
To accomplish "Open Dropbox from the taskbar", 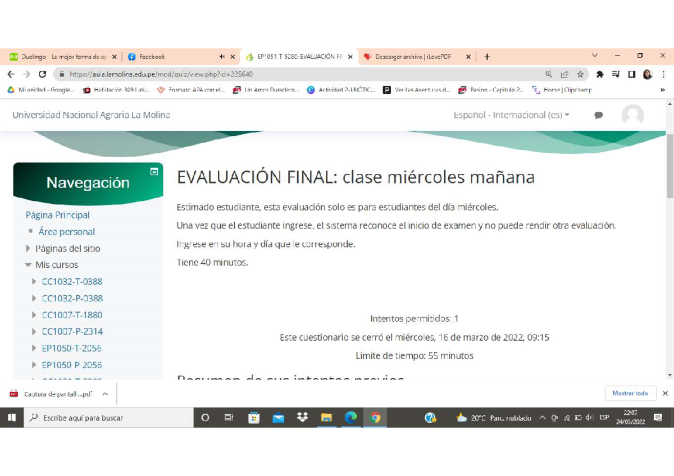I will tap(302, 417).
